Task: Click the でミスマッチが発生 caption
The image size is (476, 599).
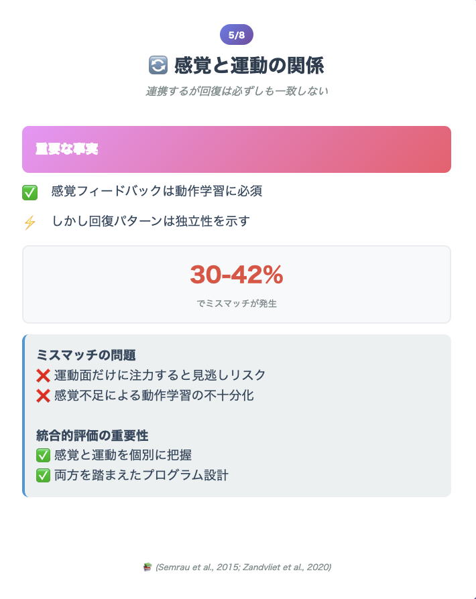Action: [237, 304]
